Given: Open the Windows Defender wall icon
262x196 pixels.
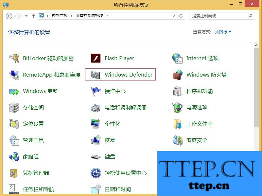Looking at the screenshot, I should [96, 75].
